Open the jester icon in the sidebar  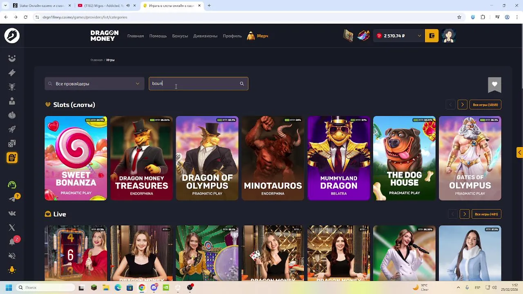tap(12, 58)
